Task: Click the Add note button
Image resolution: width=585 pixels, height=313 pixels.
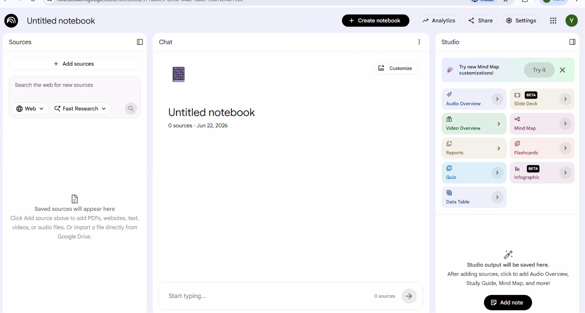Action: pyautogui.click(x=508, y=303)
